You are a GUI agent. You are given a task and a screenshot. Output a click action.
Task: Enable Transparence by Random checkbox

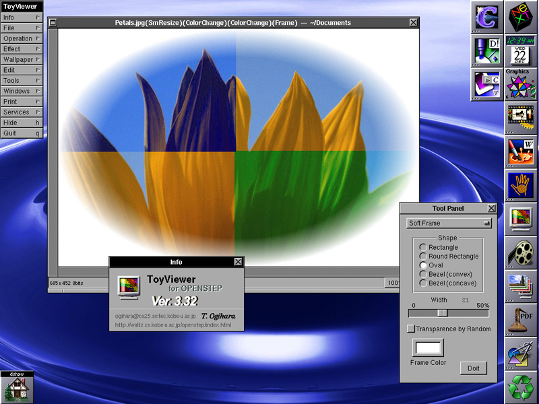411,329
